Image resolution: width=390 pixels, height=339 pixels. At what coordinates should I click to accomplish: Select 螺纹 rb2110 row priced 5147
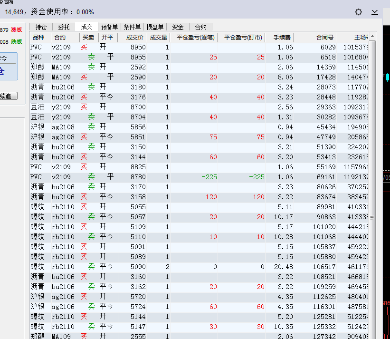199,327
